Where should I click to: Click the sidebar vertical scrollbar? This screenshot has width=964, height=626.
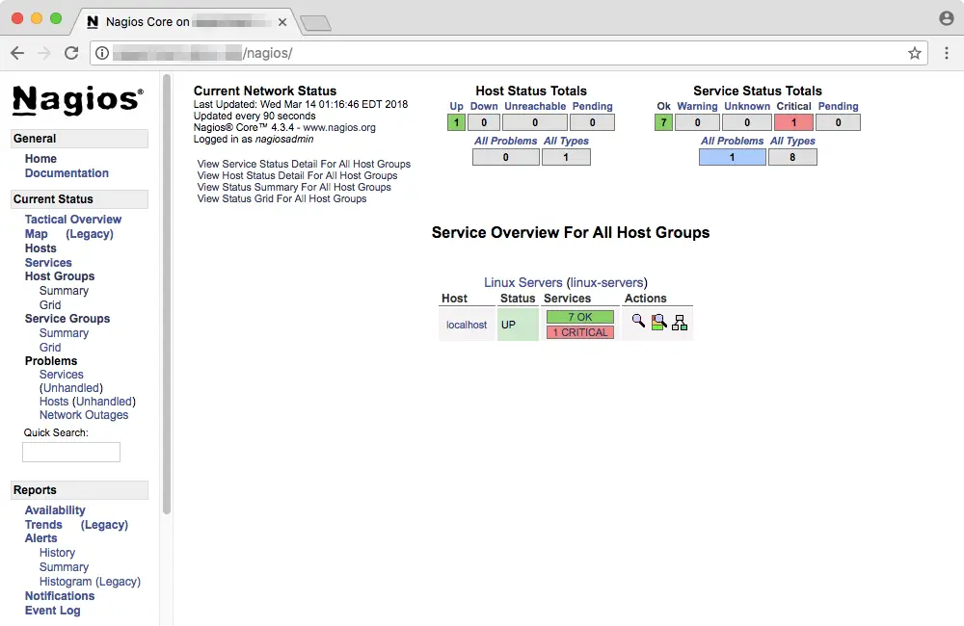(166, 295)
